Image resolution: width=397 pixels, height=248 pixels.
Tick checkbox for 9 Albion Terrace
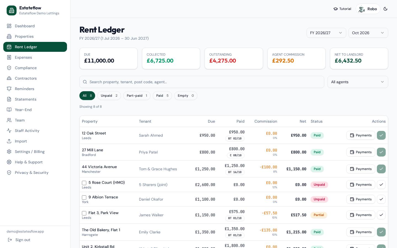[84, 198]
